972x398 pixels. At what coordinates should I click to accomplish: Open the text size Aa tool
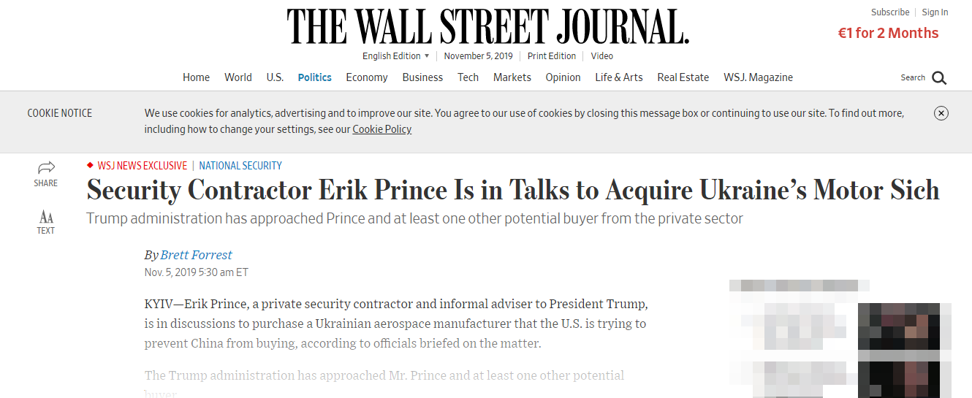(x=46, y=217)
